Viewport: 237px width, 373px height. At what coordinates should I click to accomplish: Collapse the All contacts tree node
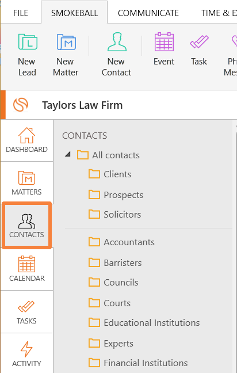(68, 154)
